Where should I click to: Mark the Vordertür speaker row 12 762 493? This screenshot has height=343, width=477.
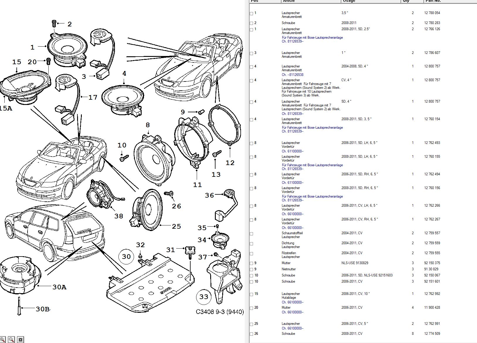click(x=251, y=143)
